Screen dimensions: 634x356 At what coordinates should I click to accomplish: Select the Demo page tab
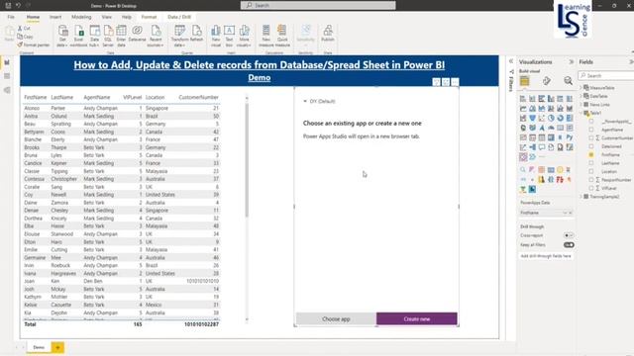tap(39, 347)
